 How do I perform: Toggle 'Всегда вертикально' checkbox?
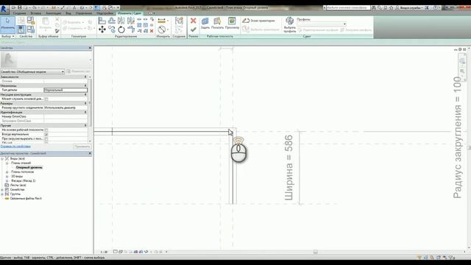pyautogui.click(x=46, y=135)
